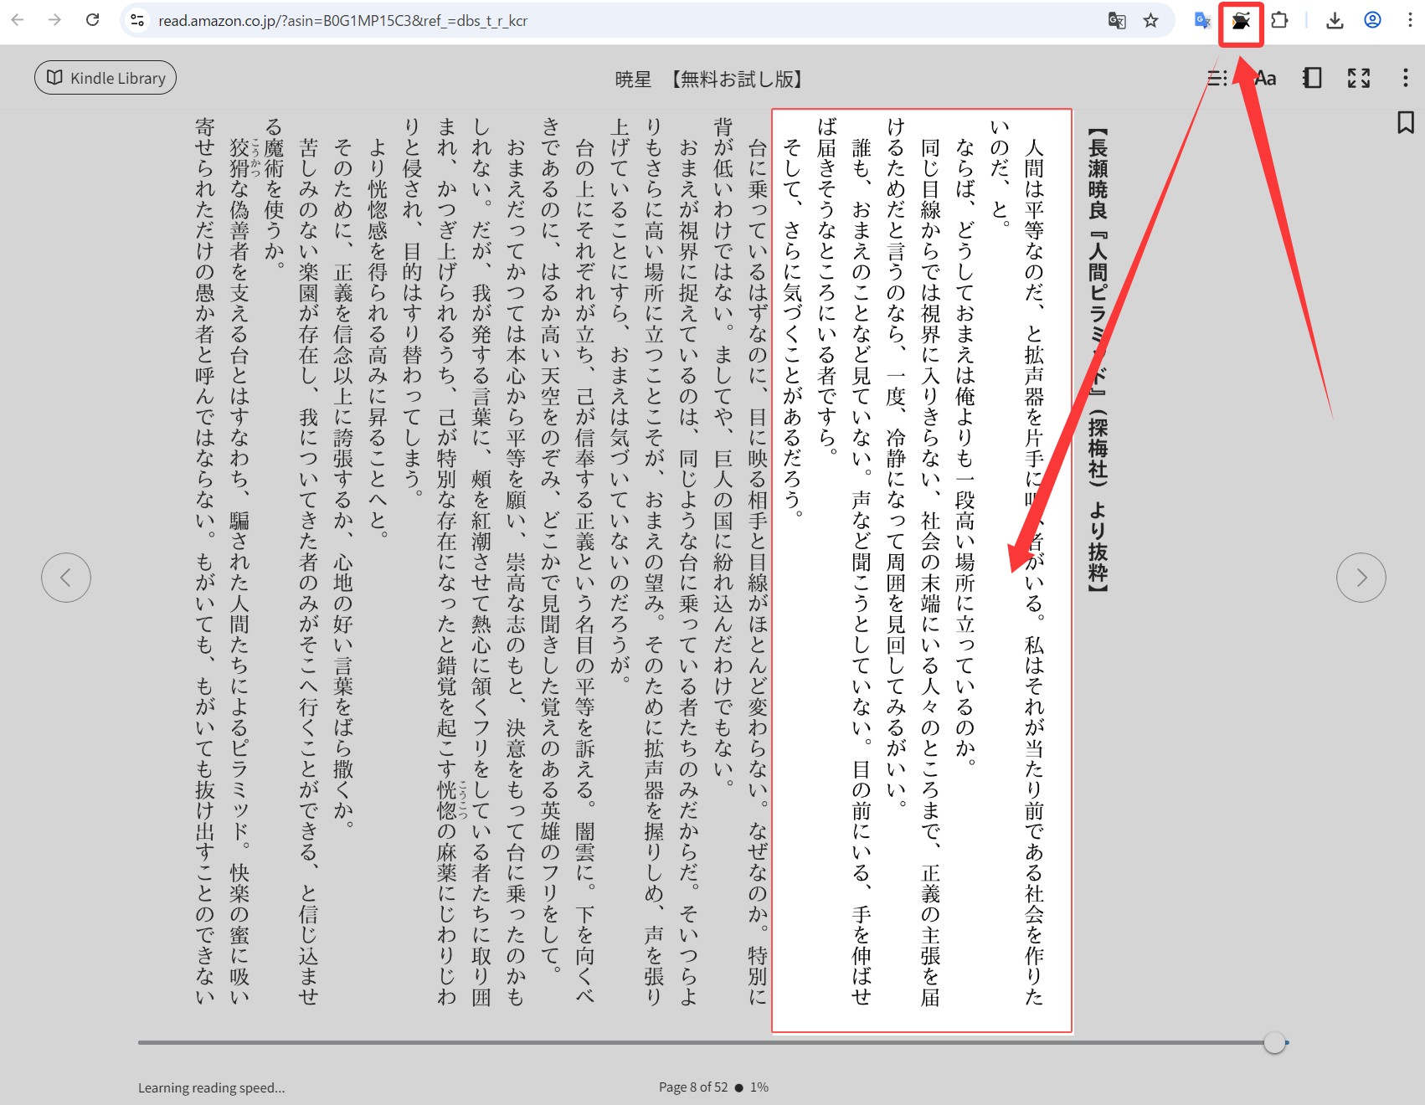Click the Google Translate extension icon

1202,21
